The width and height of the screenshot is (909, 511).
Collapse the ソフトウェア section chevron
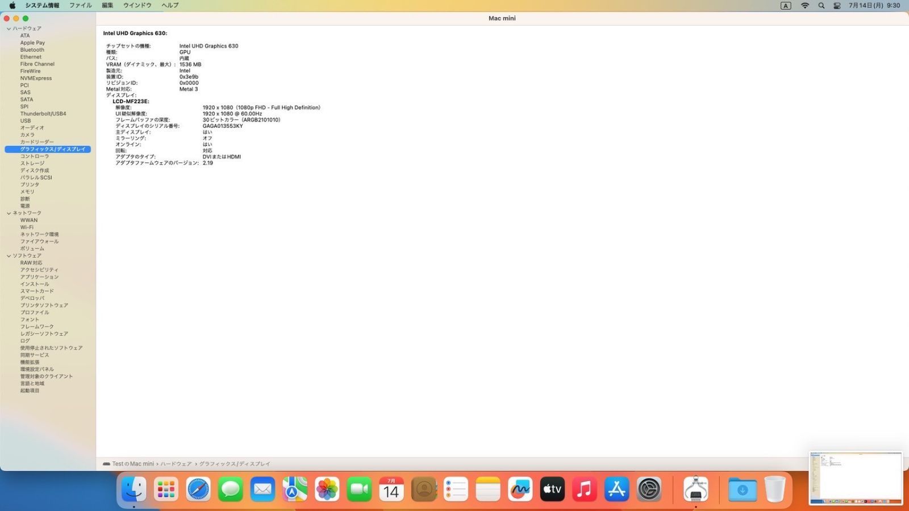click(9, 256)
